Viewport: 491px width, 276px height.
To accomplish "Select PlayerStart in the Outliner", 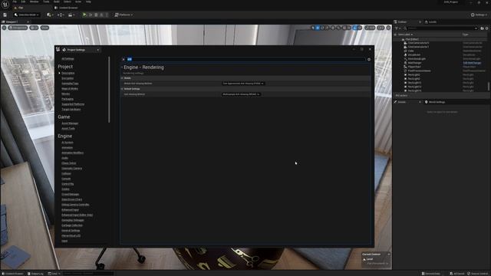I will coord(414,67).
